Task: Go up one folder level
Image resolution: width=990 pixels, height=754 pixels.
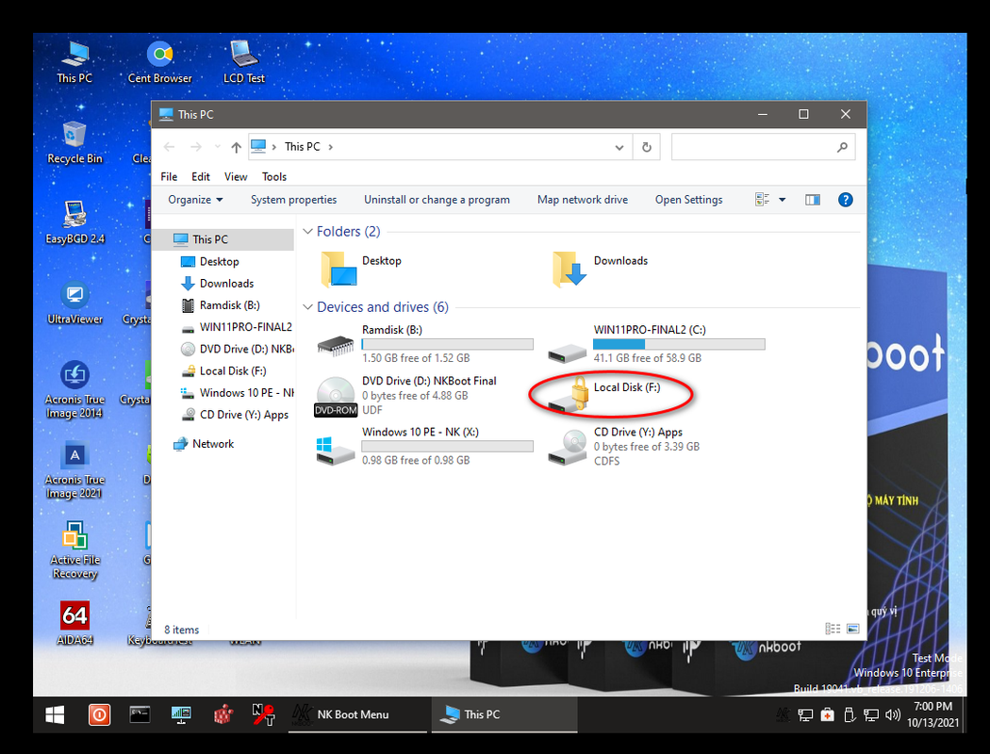Action: (236, 147)
